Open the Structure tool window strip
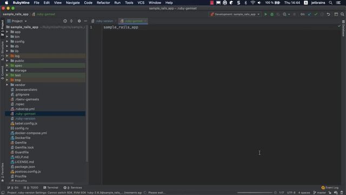 click(2, 51)
